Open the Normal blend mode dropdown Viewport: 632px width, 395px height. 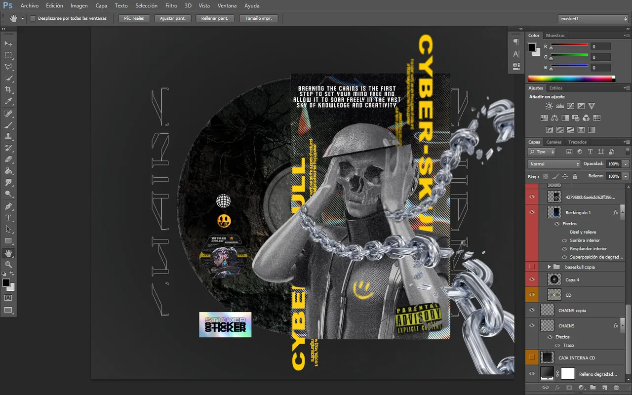click(x=554, y=164)
